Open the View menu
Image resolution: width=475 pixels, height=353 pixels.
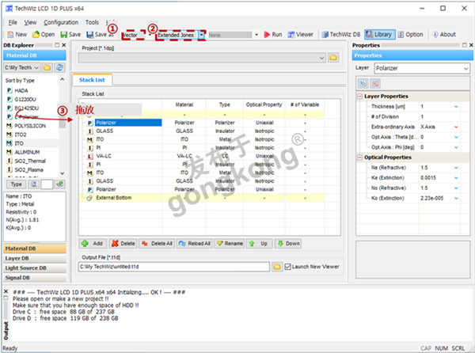click(x=30, y=22)
